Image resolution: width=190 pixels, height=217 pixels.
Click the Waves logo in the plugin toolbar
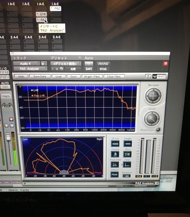click(159, 76)
